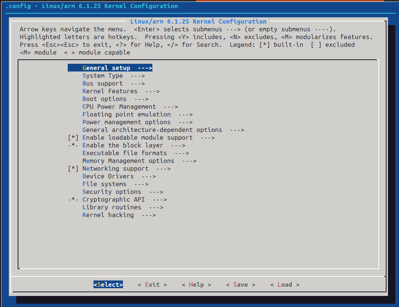Click the 'Arrow keys navigate the menu' help text

73,29
